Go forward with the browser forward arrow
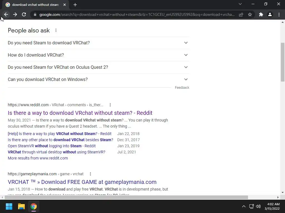 pyautogui.click(x=15, y=14)
